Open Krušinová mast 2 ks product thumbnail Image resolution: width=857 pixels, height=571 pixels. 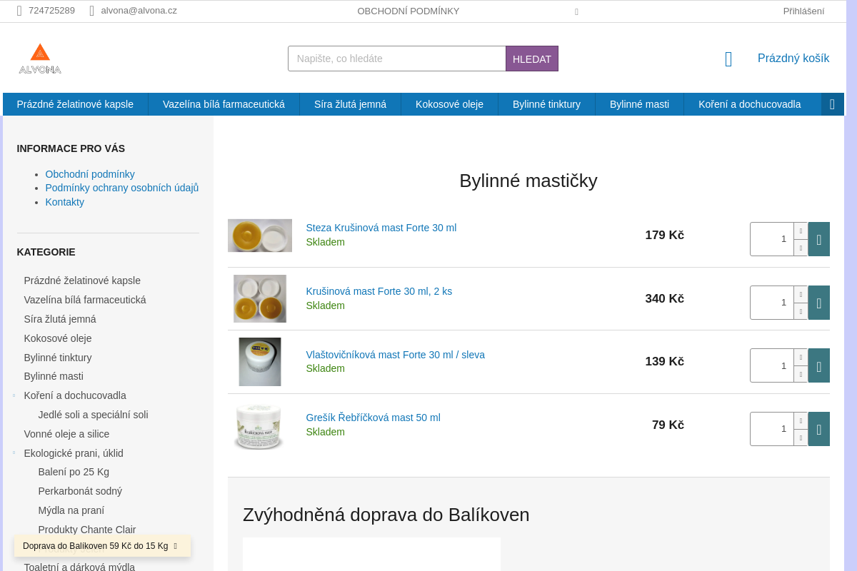tap(260, 298)
